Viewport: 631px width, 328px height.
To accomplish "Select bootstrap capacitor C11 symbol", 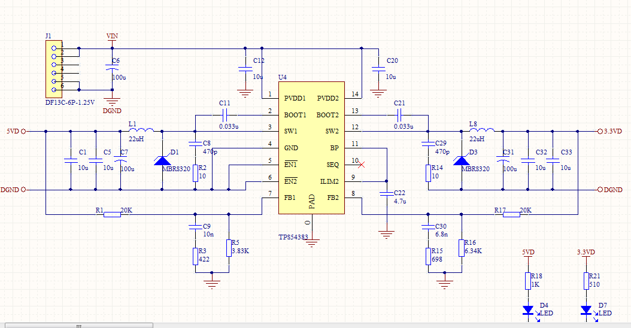I will coord(225,116).
